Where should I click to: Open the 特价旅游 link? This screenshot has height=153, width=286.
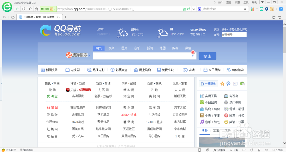(235, 70)
